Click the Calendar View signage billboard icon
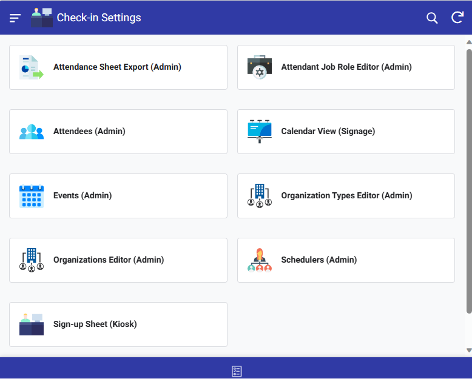Viewport: 472px width, 390px height. pos(260,132)
